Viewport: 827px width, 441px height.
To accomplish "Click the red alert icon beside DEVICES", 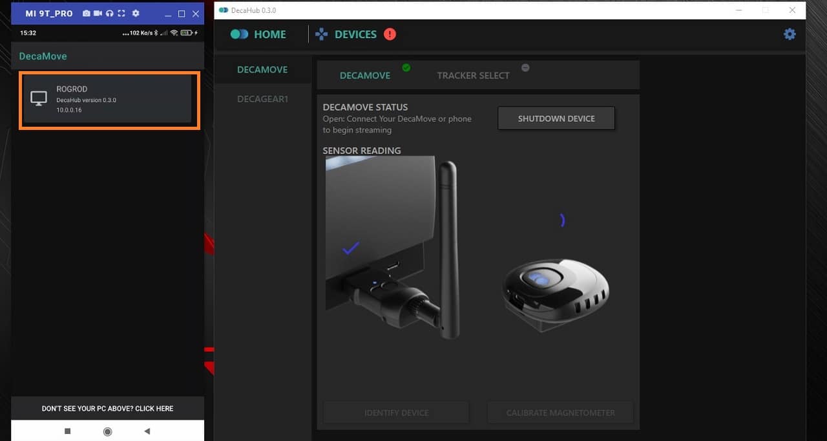I will tap(390, 34).
